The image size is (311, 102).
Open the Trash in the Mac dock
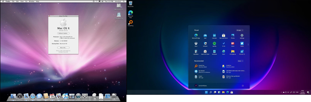tap(114, 96)
